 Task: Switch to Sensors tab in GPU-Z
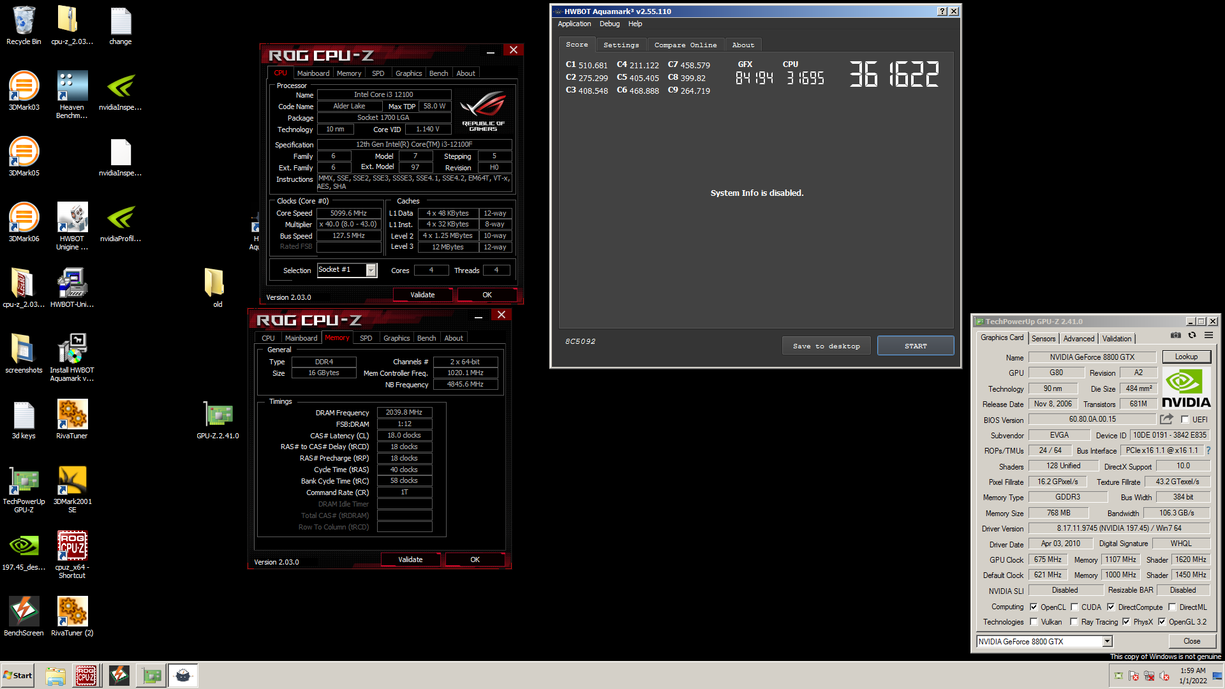click(x=1044, y=339)
